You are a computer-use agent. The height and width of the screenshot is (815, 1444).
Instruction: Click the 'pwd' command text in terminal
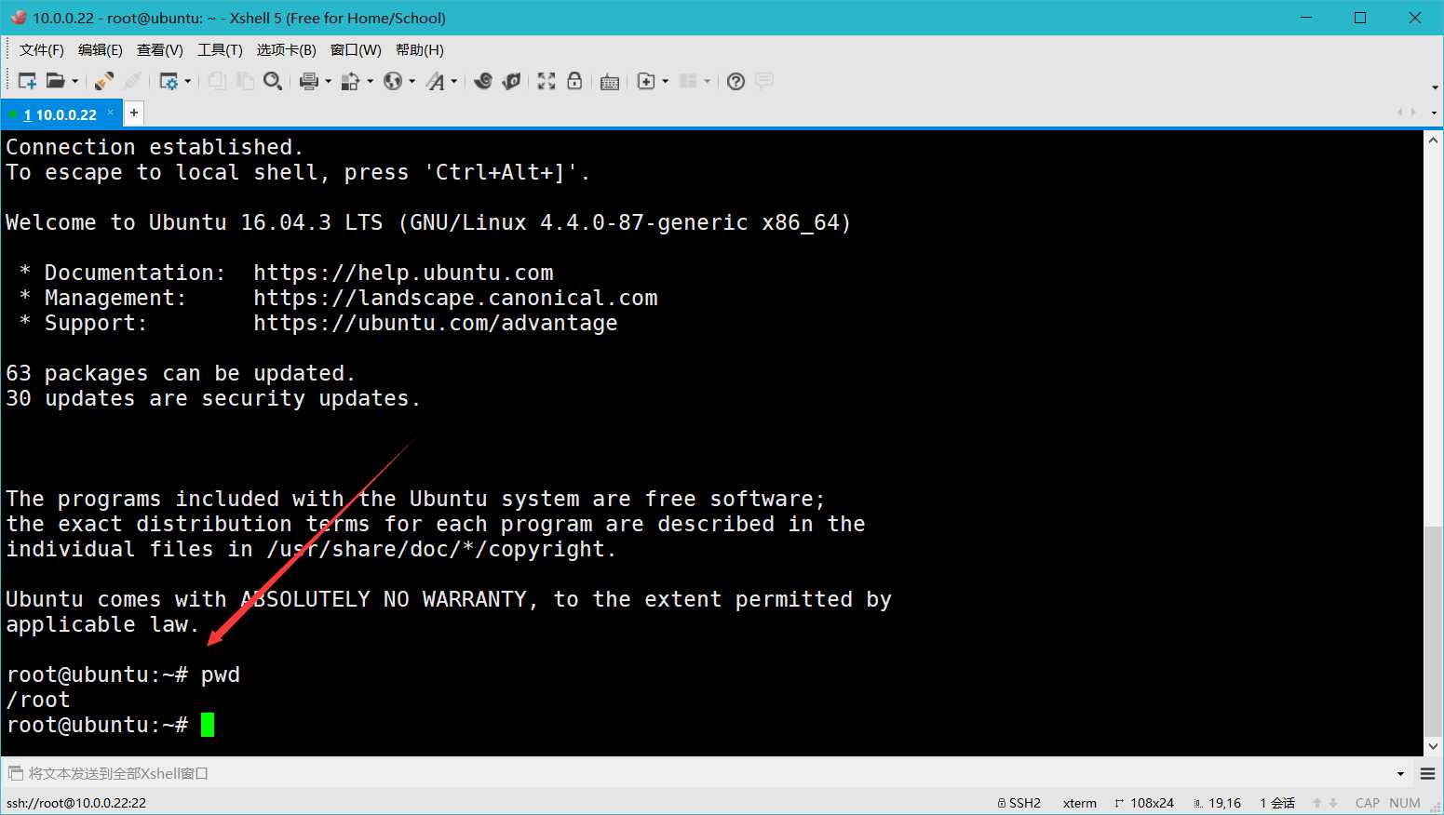point(221,675)
